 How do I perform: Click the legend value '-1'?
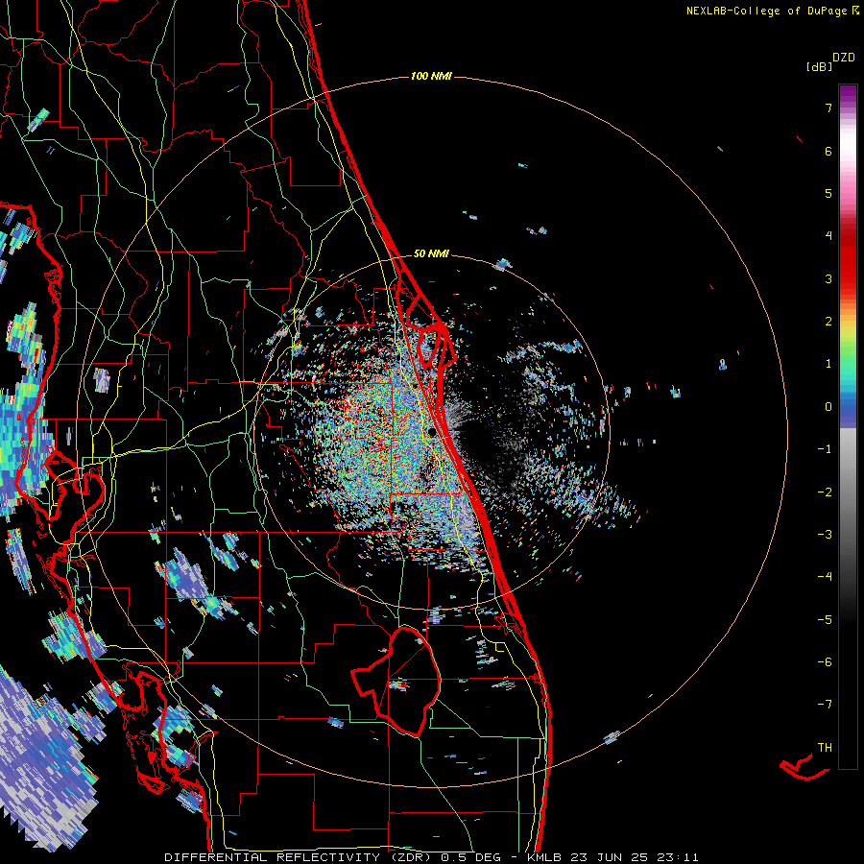tap(825, 449)
